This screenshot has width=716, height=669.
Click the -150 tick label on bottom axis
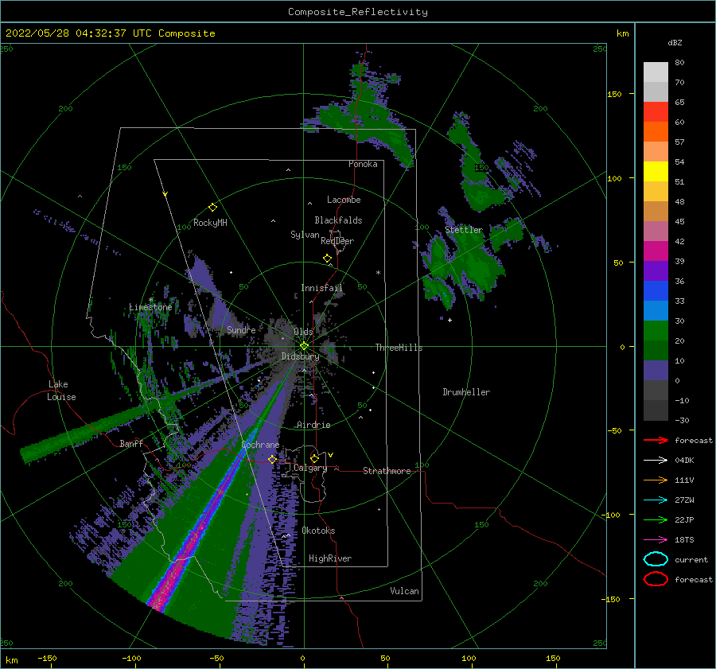click(x=47, y=658)
